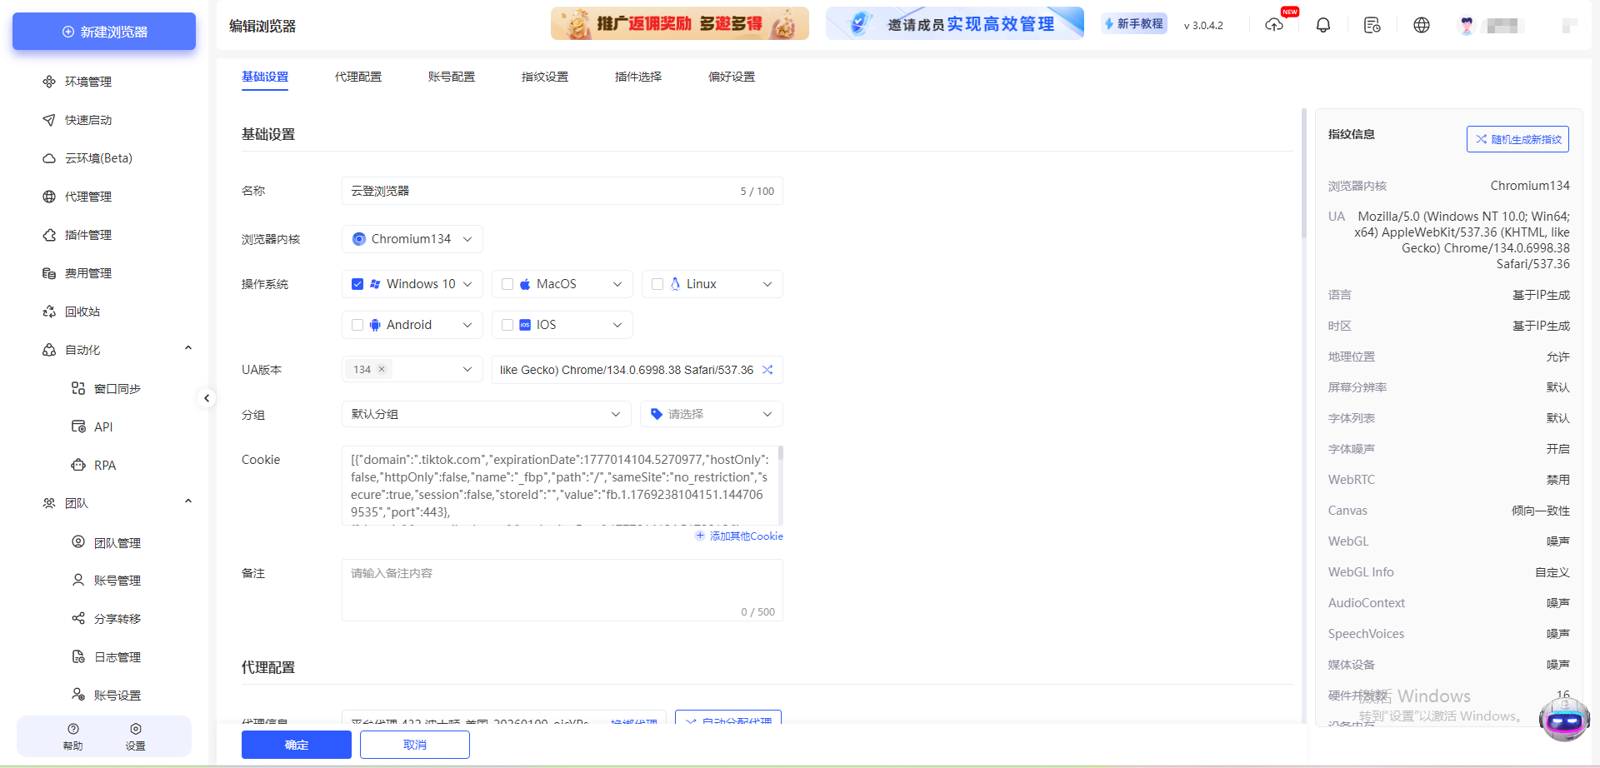1600x768 pixels.
Task: Open the cloud upload feature marked NEW
Action: [x=1274, y=25]
